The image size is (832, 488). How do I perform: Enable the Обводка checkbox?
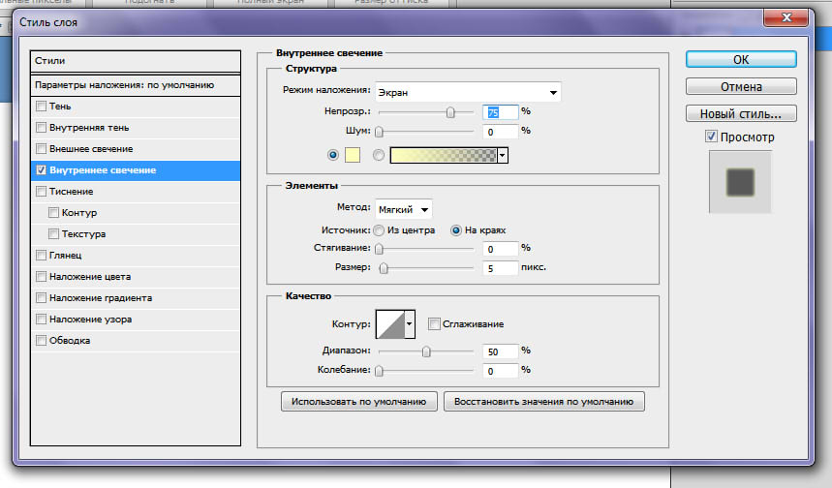[x=41, y=340]
